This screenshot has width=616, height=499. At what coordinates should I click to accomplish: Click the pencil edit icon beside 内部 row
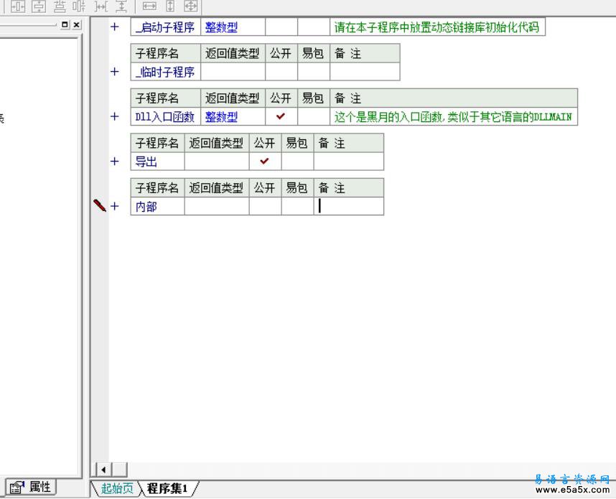pos(99,205)
